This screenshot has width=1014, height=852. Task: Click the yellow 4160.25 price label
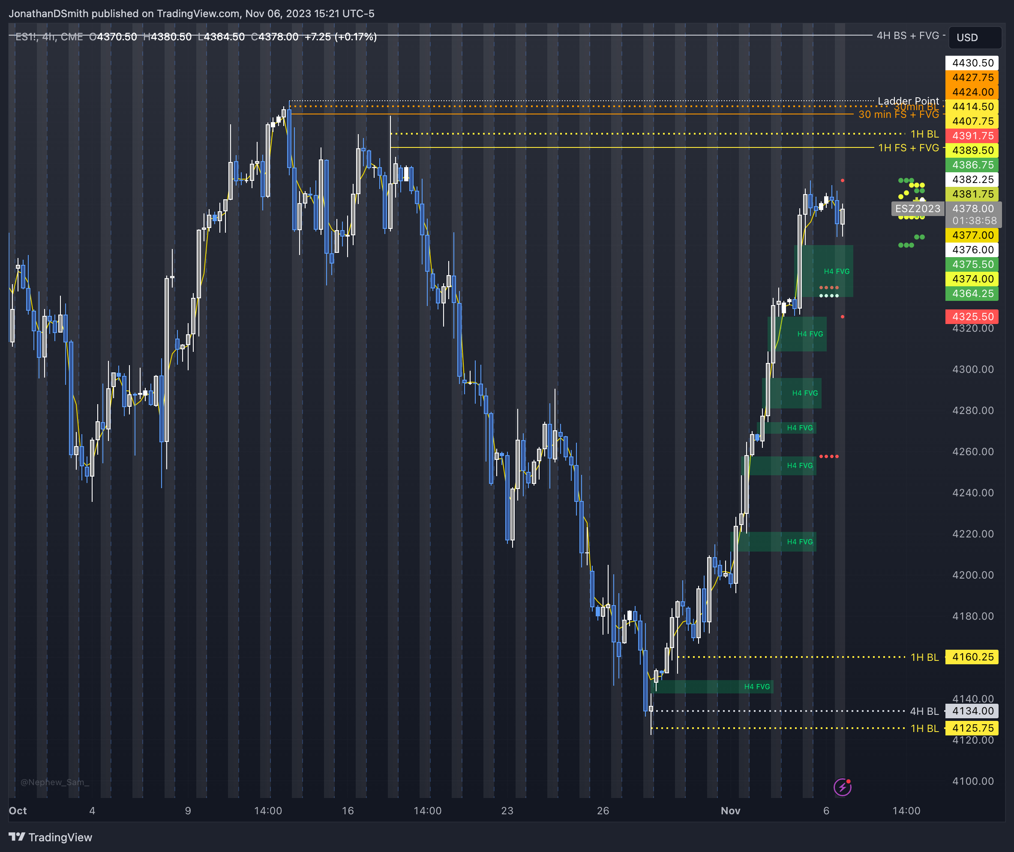(x=972, y=657)
